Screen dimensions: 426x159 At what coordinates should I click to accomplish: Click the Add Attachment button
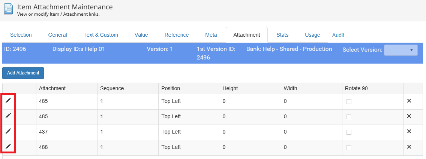tap(23, 73)
